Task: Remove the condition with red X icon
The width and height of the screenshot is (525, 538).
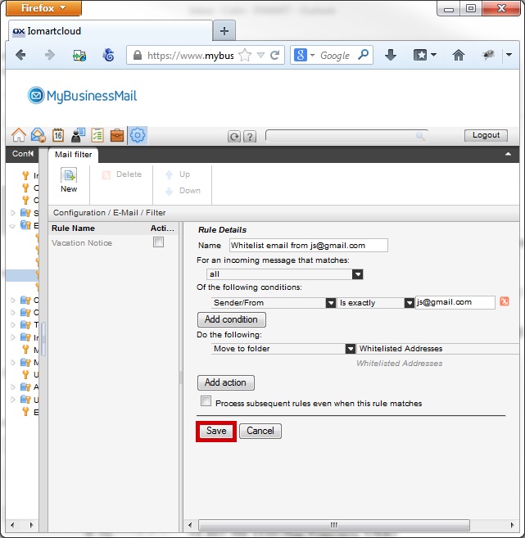Action: (x=505, y=302)
